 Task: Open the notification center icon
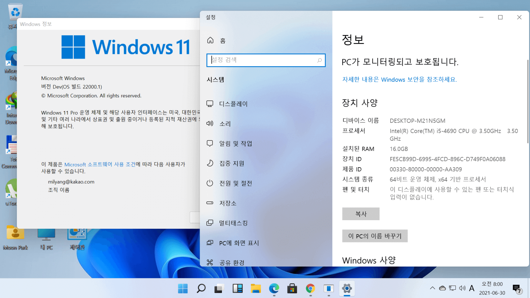click(517, 289)
